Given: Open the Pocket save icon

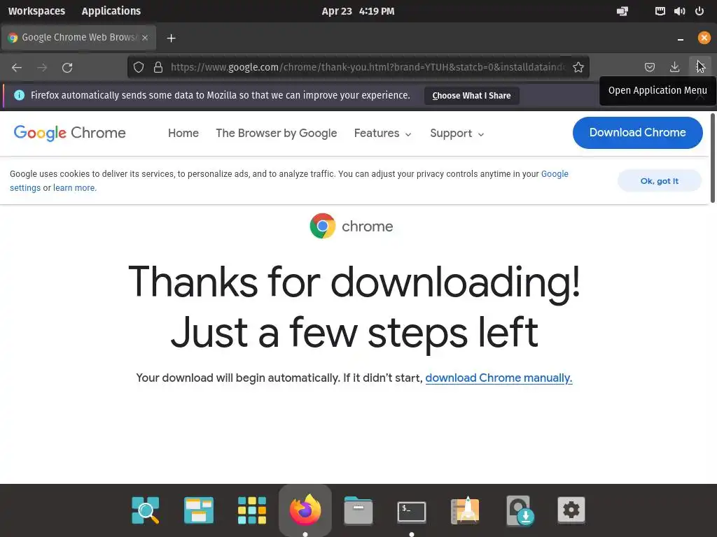Looking at the screenshot, I should (x=649, y=68).
